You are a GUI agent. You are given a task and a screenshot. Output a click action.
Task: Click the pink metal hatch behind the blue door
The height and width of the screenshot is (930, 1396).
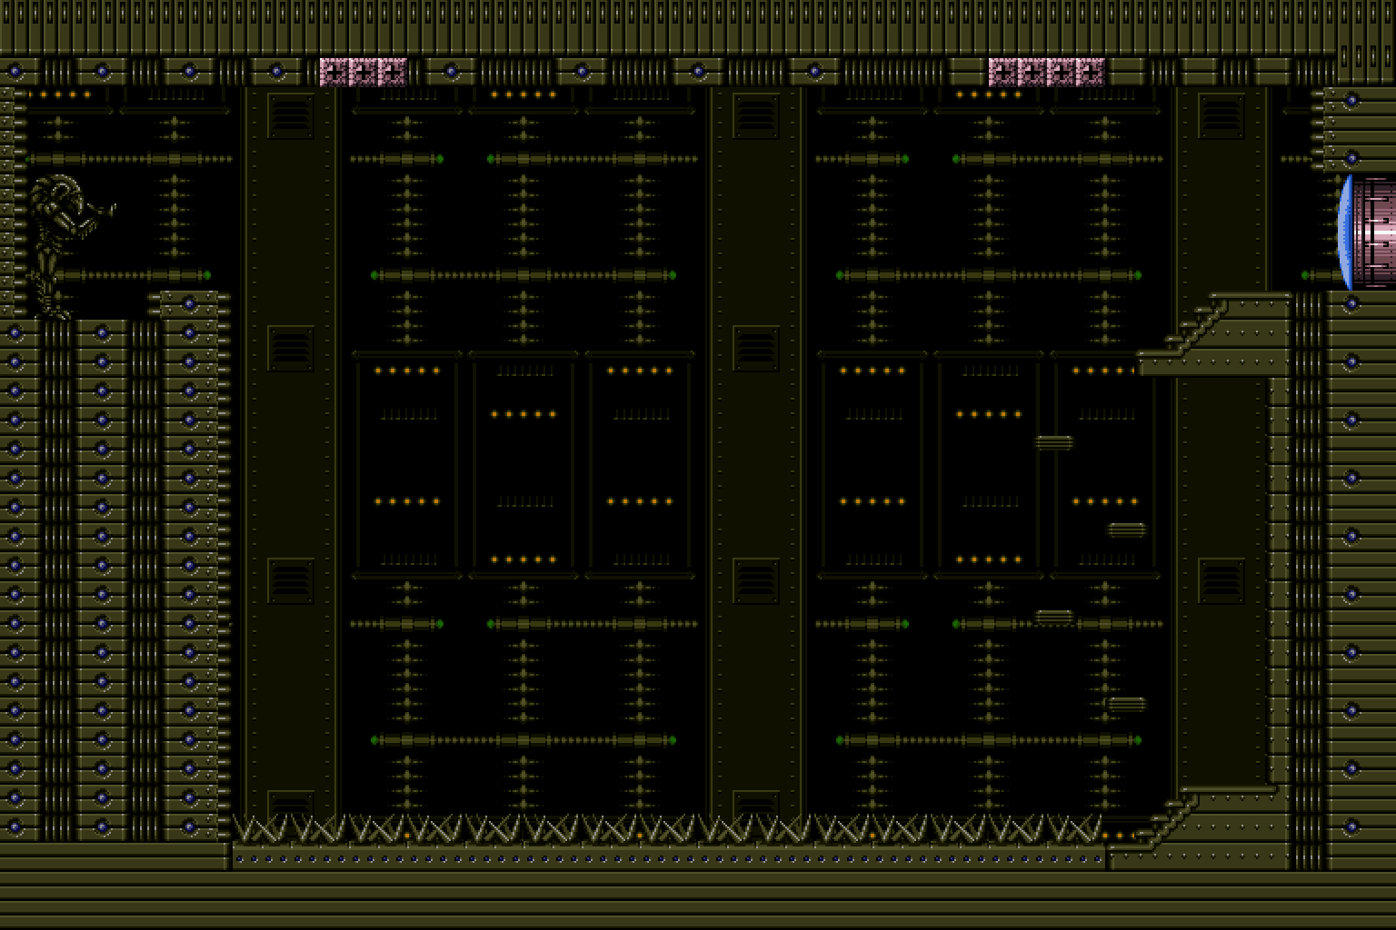pyautogui.click(x=1374, y=232)
